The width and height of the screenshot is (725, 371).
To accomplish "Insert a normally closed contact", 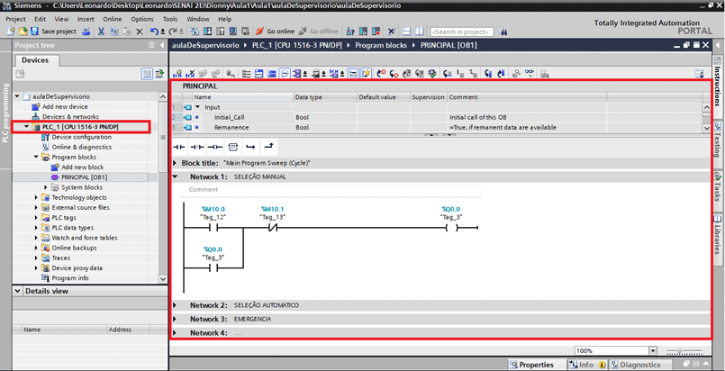I will pyautogui.click(x=197, y=147).
